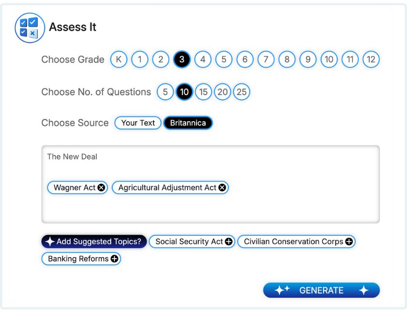
Task: Pick grade 12
Action: coord(371,60)
